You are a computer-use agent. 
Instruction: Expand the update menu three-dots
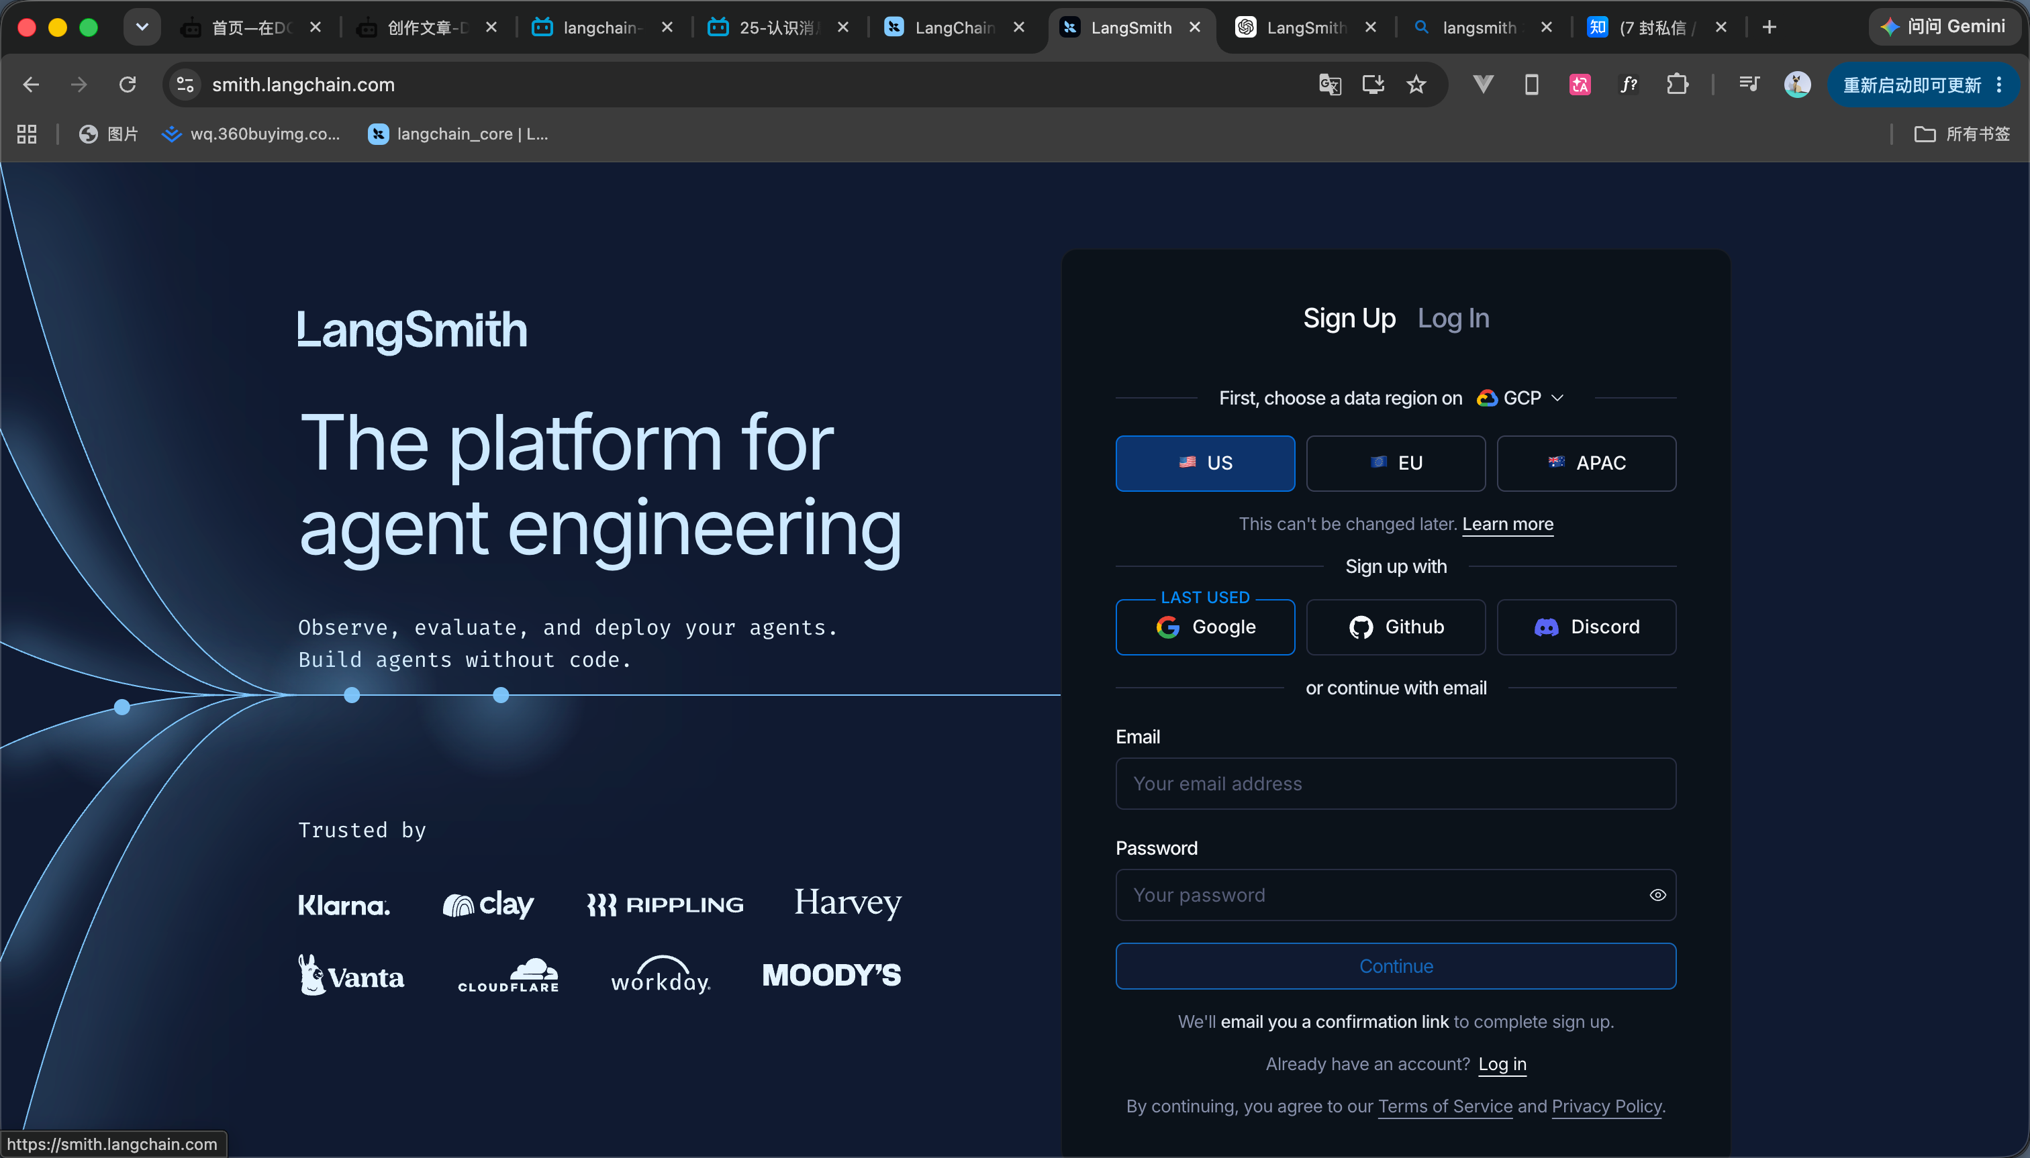[x=1999, y=85]
